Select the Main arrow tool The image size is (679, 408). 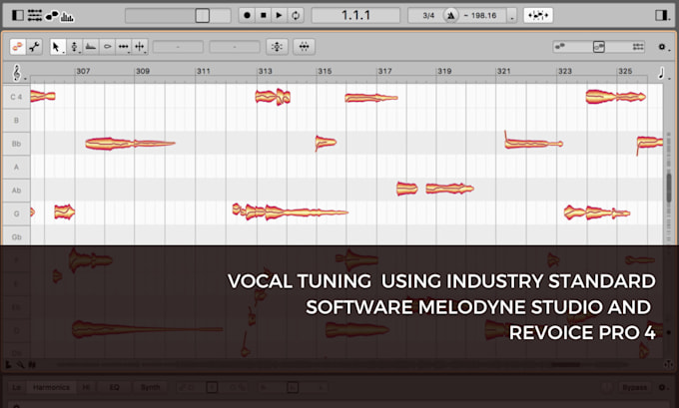(56, 46)
